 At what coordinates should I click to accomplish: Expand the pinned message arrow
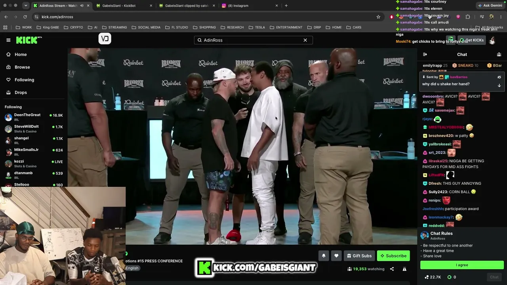coord(499,85)
